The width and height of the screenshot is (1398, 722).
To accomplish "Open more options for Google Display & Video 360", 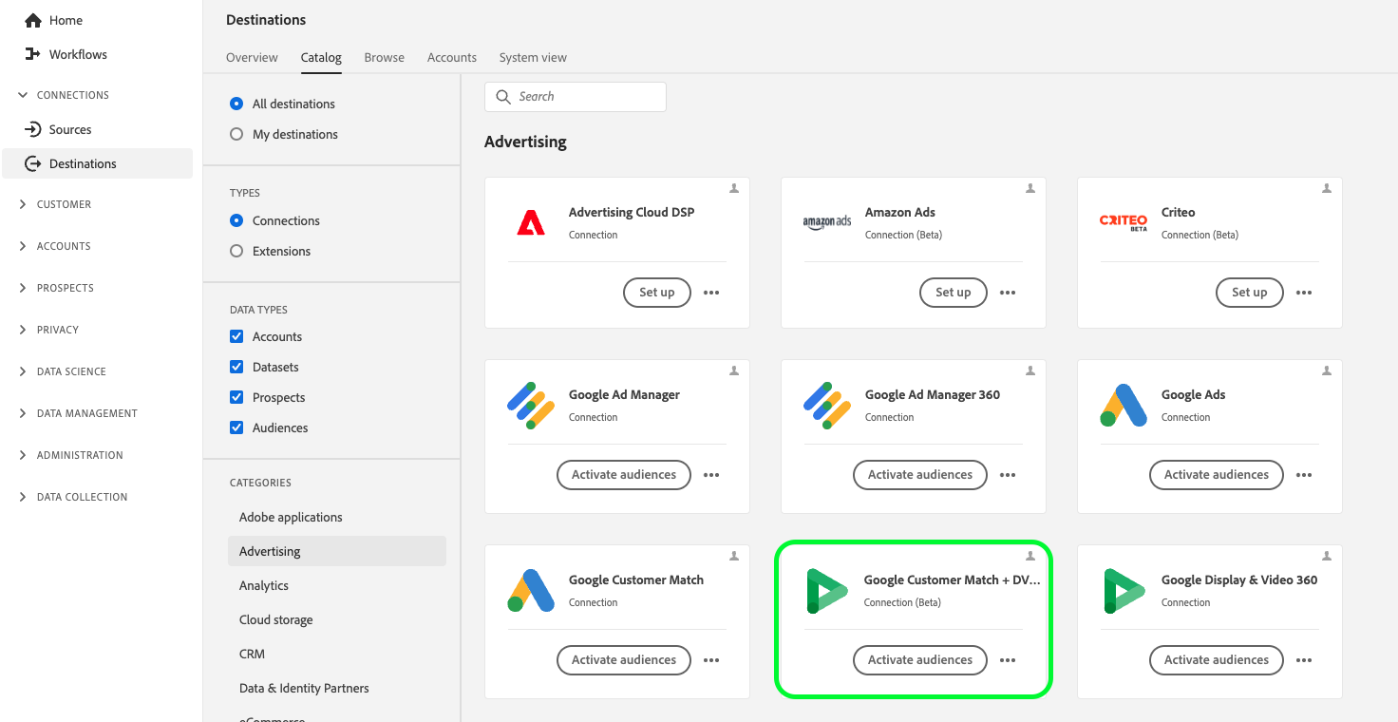I will (x=1304, y=660).
